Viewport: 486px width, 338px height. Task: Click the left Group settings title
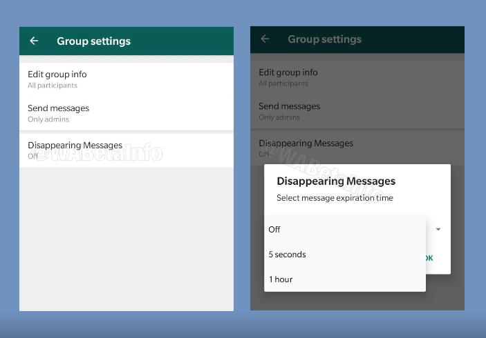click(93, 41)
